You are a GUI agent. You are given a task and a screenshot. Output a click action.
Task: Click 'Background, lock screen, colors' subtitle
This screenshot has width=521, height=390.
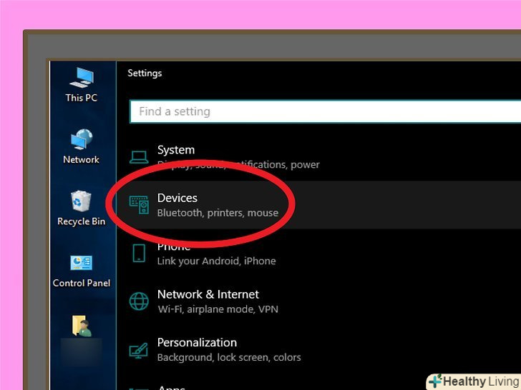pos(229,357)
